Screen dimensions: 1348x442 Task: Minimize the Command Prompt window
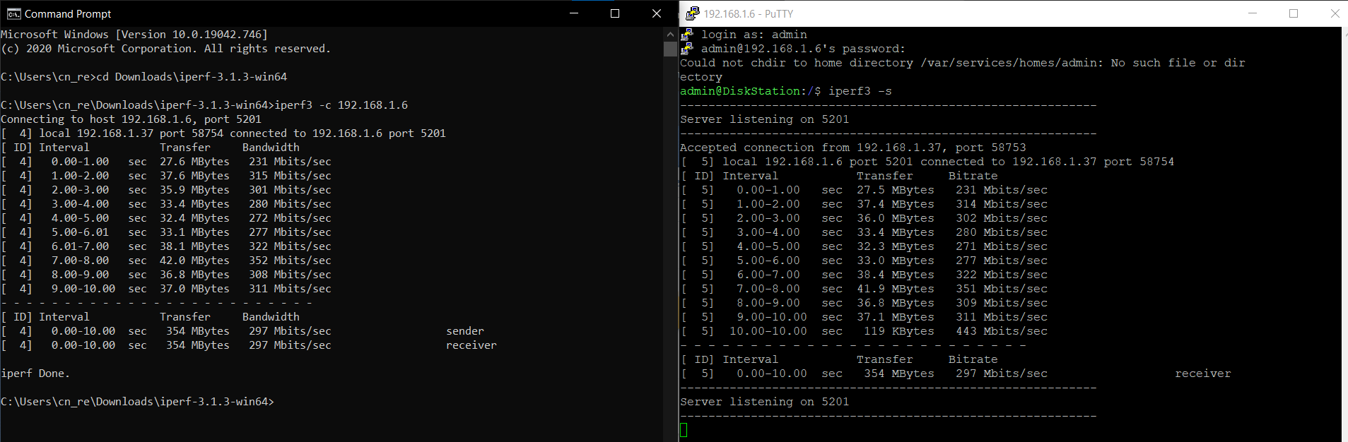pyautogui.click(x=574, y=13)
